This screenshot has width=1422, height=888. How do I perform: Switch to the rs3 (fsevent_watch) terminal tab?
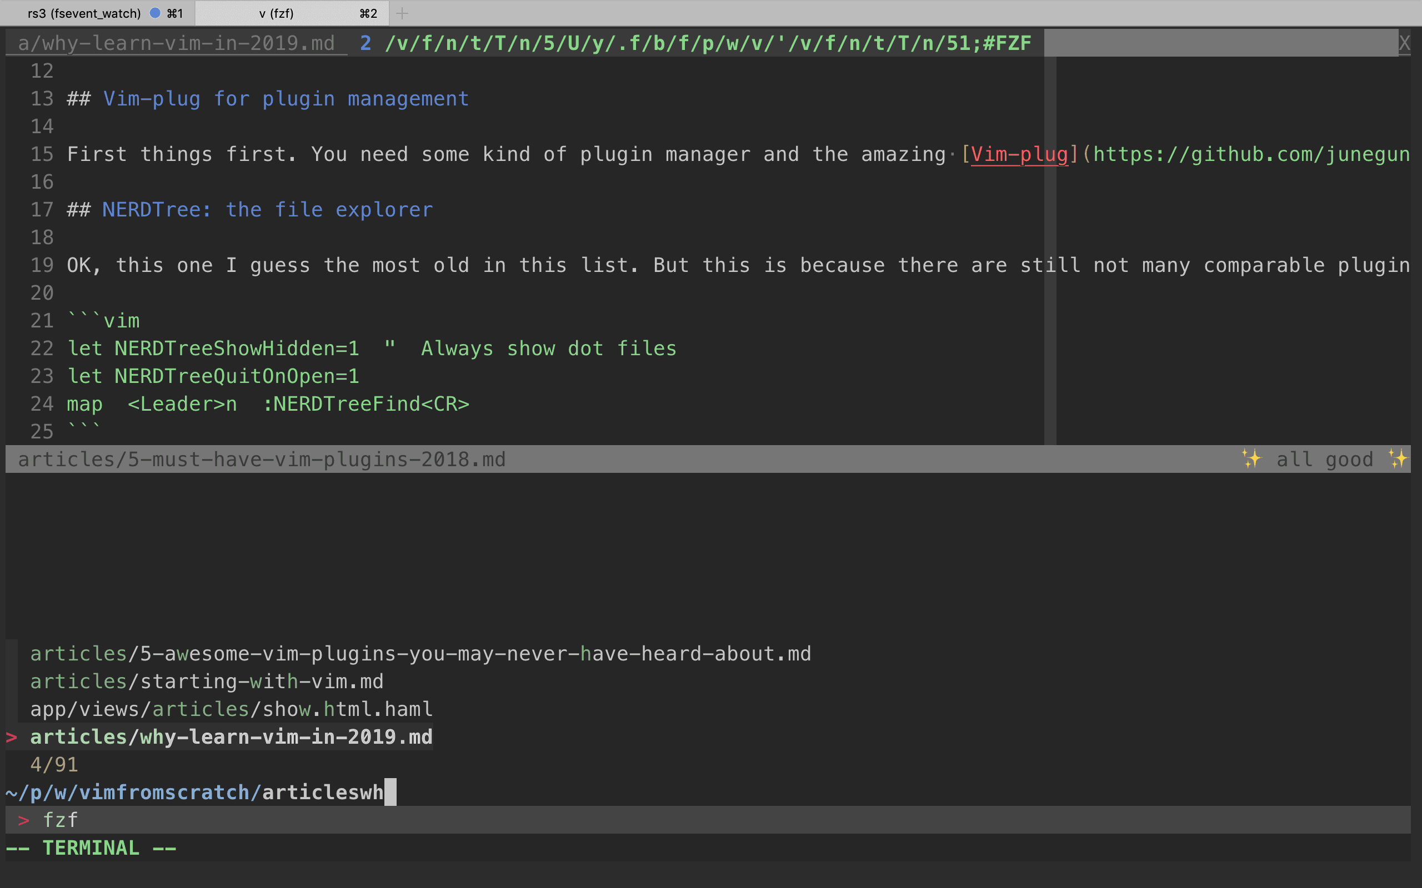coord(97,13)
